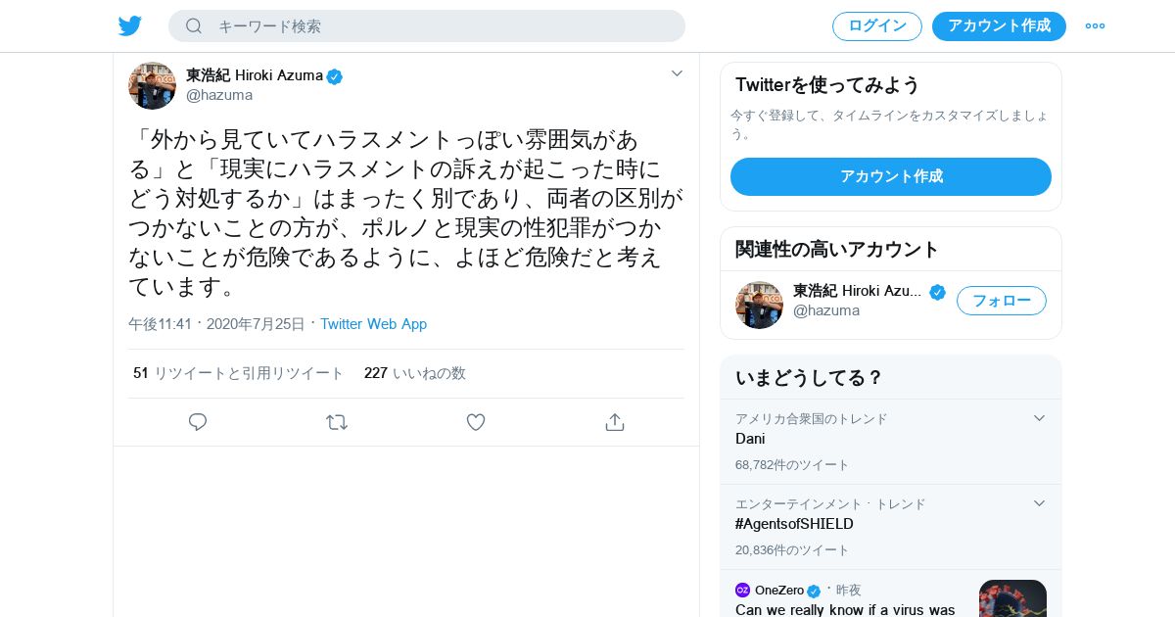Open the Dani trend item

(750, 439)
